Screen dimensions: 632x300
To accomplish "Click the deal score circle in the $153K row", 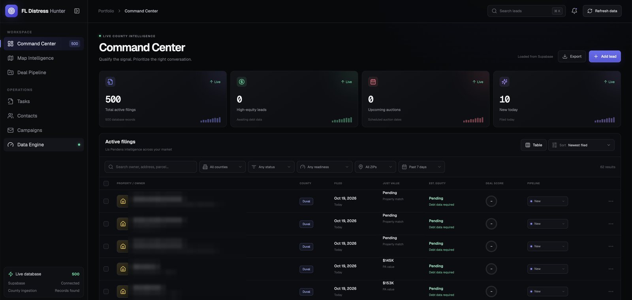I will pyautogui.click(x=491, y=291).
